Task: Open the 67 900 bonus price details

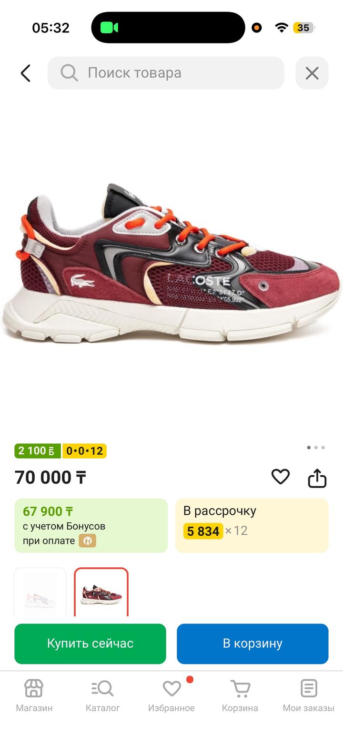Action: [91, 525]
